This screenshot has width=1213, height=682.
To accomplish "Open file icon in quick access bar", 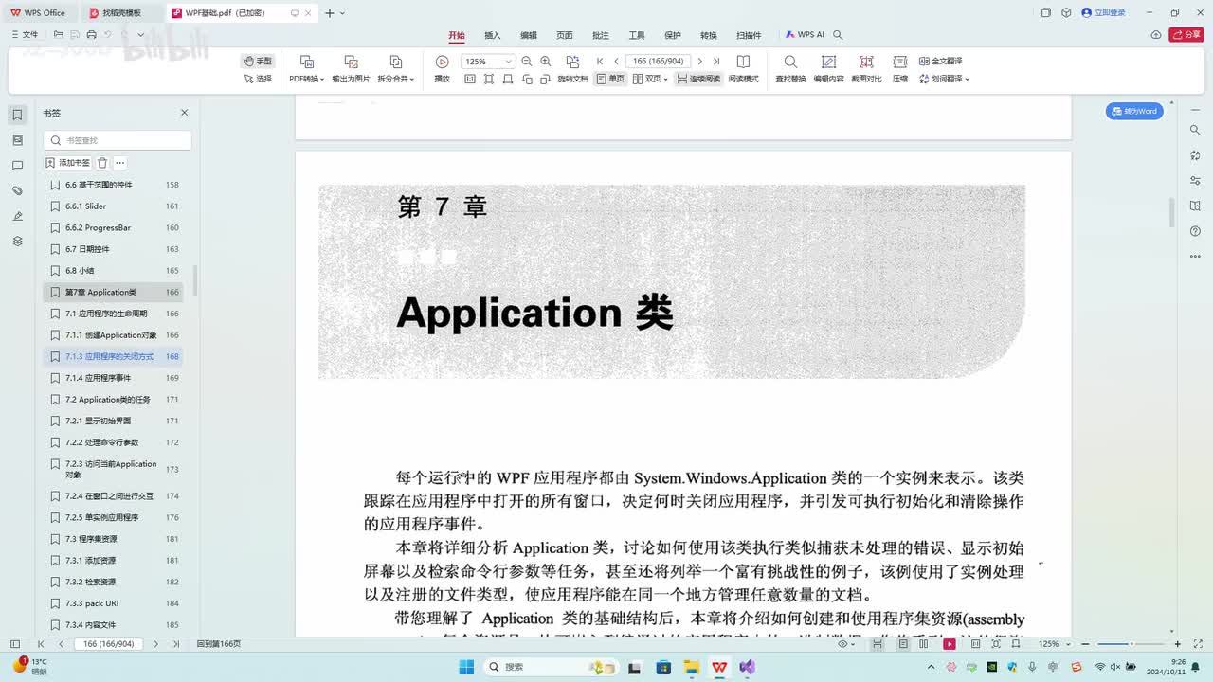I will tap(59, 35).
